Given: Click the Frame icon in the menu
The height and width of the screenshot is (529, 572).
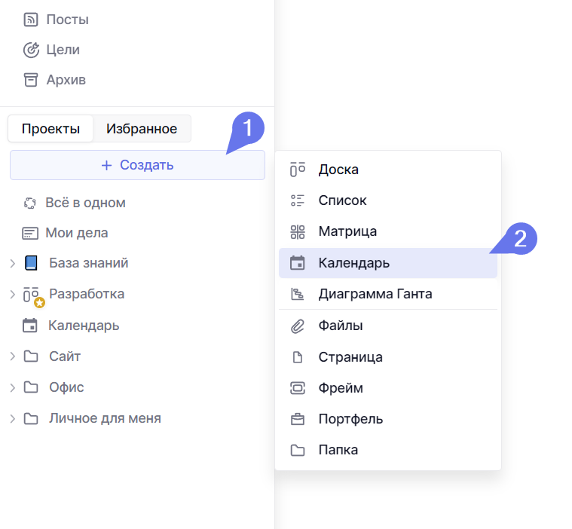Looking at the screenshot, I should (x=298, y=388).
